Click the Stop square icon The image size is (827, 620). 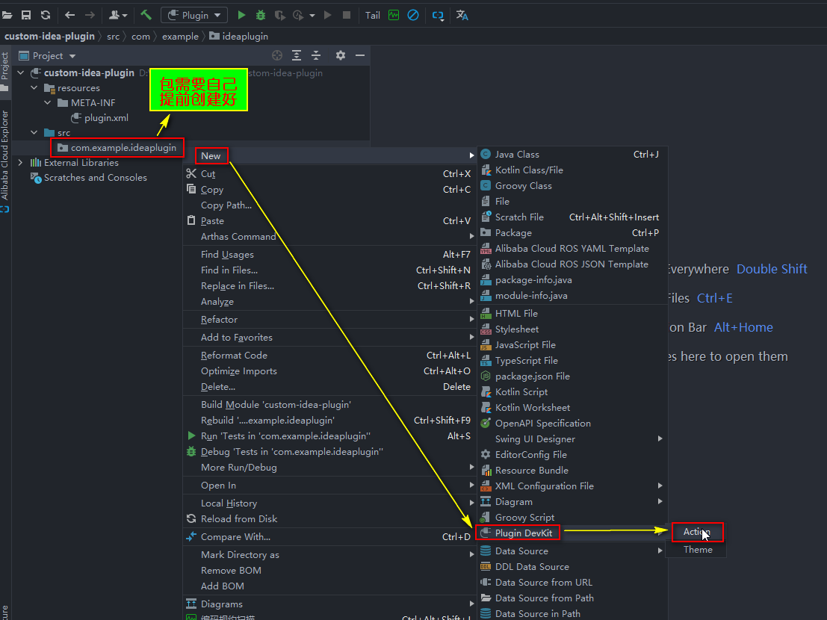(347, 15)
